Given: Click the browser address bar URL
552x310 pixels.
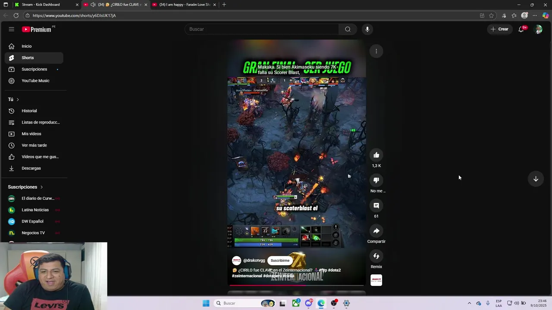Looking at the screenshot, I should (x=74, y=15).
